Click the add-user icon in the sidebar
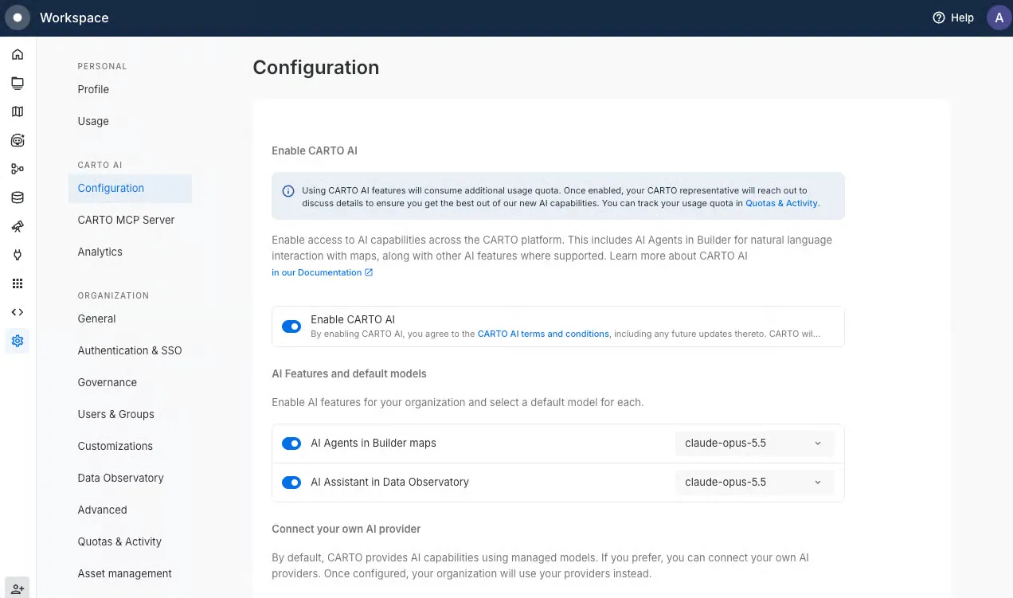This screenshot has width=1013, height=598. [x=18, y=588]
